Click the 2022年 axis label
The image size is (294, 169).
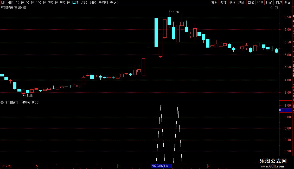pos(7,166)
